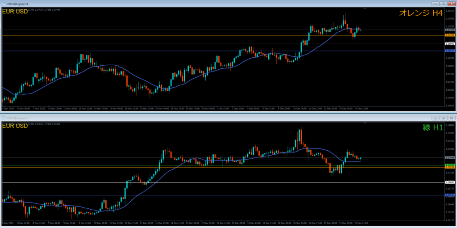457x228 pixels.
Task: Close the EURUSD H1 chart window
Action: 451,118
